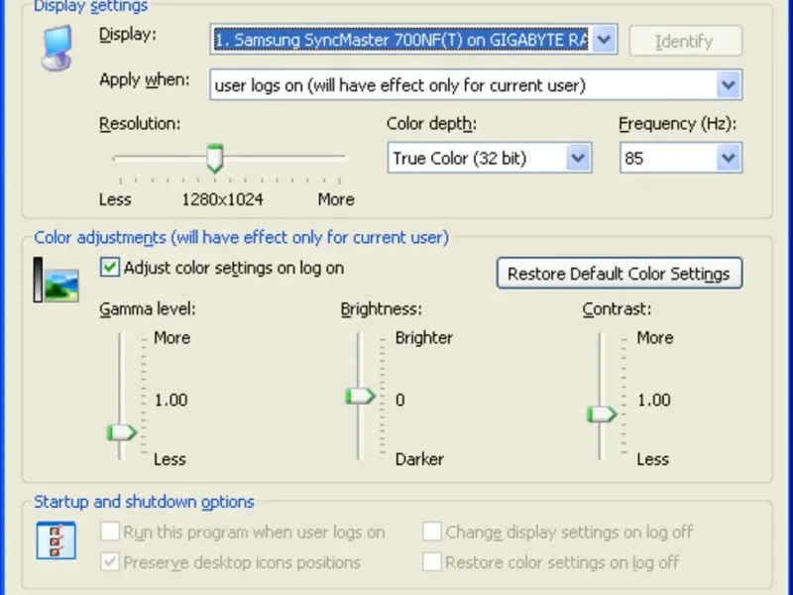The image size is (793, 595).
Task: Uncheck Adjust color settings on log on
Action: [x=110, y=267]
